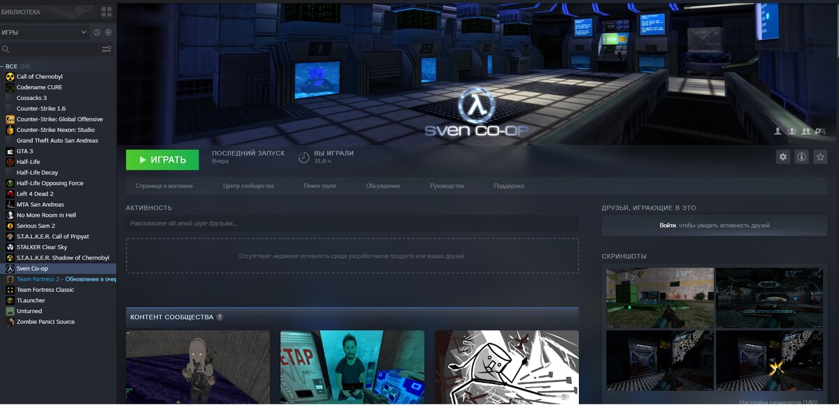Click the community content help question mark
Screen dimensions: 839x405
[220, 317]
